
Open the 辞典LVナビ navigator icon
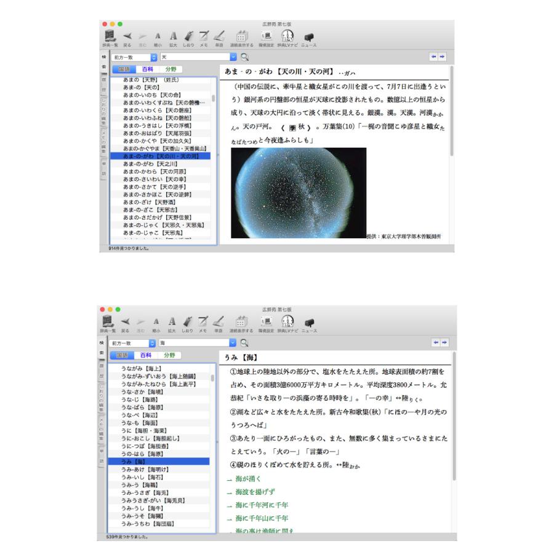(x=287, y=37)
